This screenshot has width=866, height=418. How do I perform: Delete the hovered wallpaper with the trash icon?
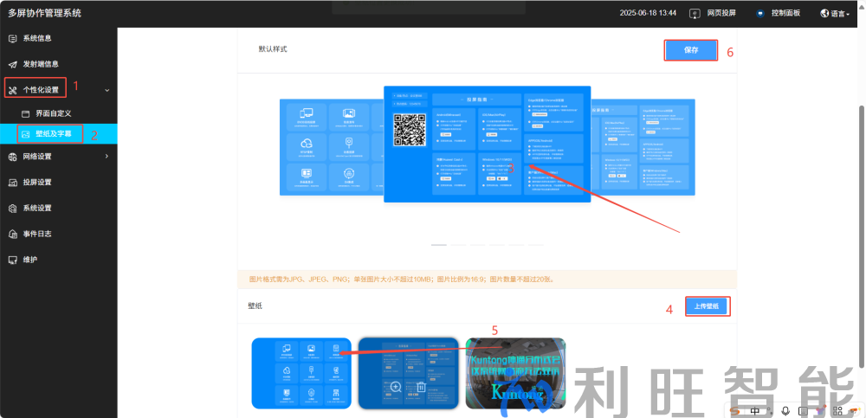click(421, 387)
